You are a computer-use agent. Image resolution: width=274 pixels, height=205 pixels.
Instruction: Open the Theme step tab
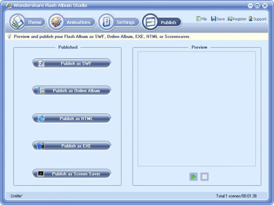(x=27, y=22)
